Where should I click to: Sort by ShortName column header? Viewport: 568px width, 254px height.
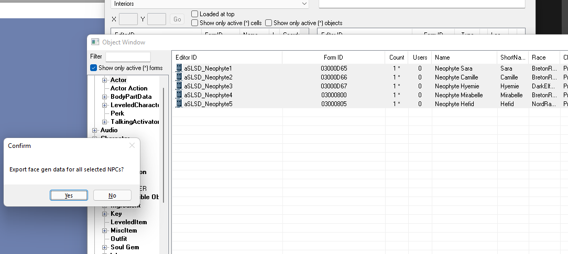point(513,57)
